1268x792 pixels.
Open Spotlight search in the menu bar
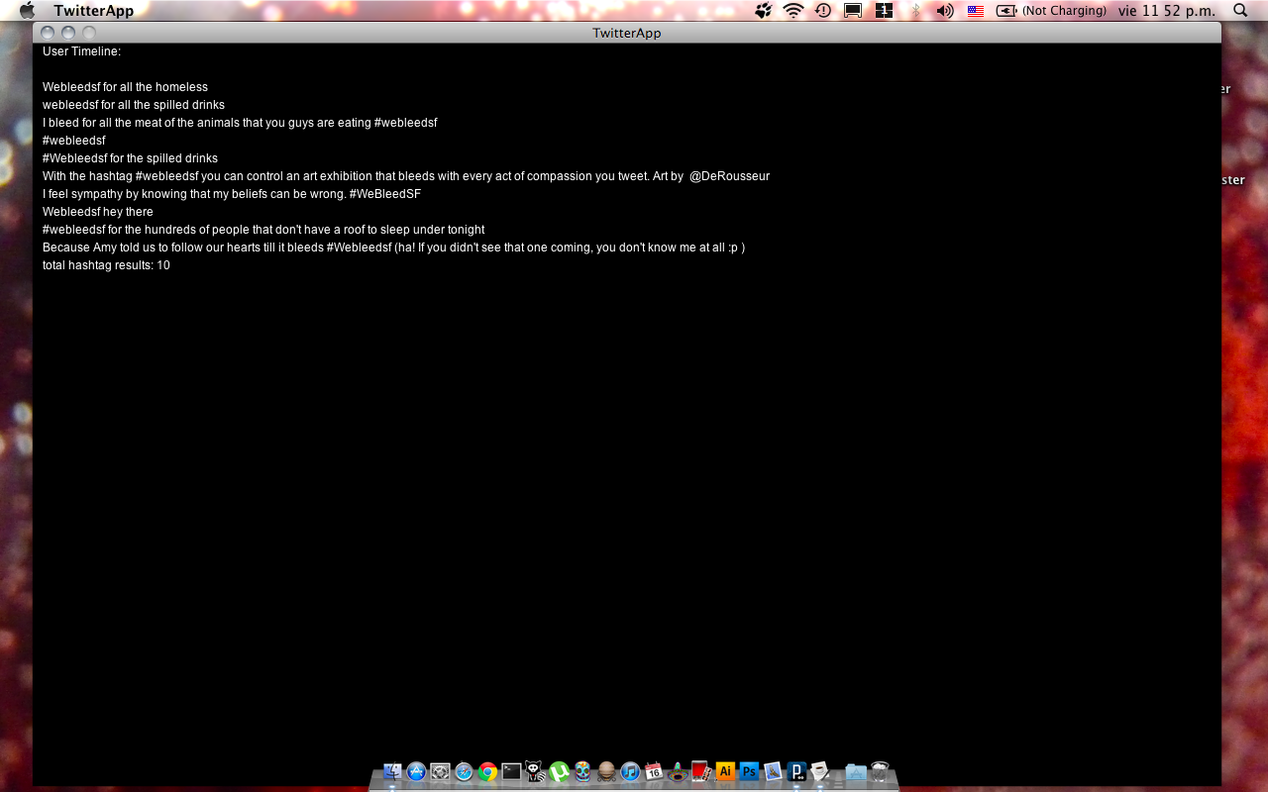click(1240, 10)
